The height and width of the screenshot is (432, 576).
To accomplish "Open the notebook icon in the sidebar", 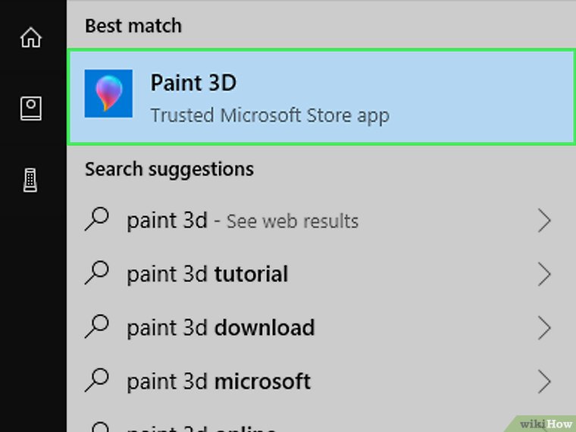I will (x=31, y=109).
